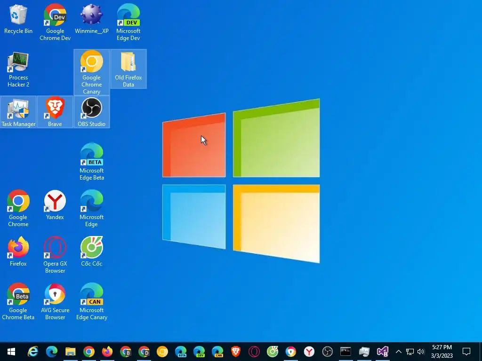Open the Action Center notifications
The height and width of the screenshot is (361, 482).
click(466, 352)
